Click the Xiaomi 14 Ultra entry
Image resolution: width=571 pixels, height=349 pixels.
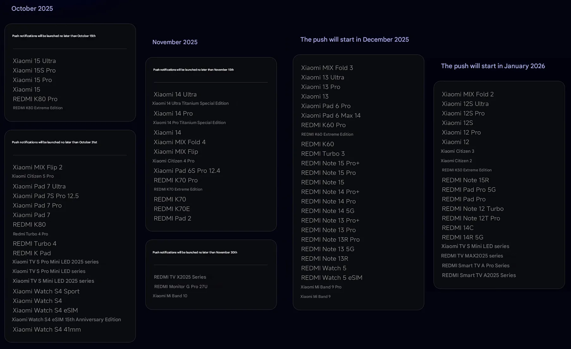175,94
